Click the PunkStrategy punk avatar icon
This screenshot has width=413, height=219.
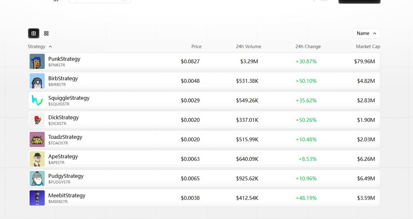pyautogui.click(x=37, y=62)
